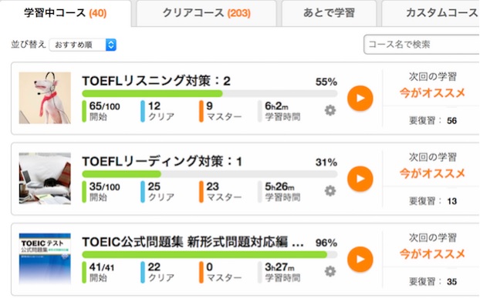Switch to the カスタムコース tab
Screen dimensions: 480x298
pos(431,13)
